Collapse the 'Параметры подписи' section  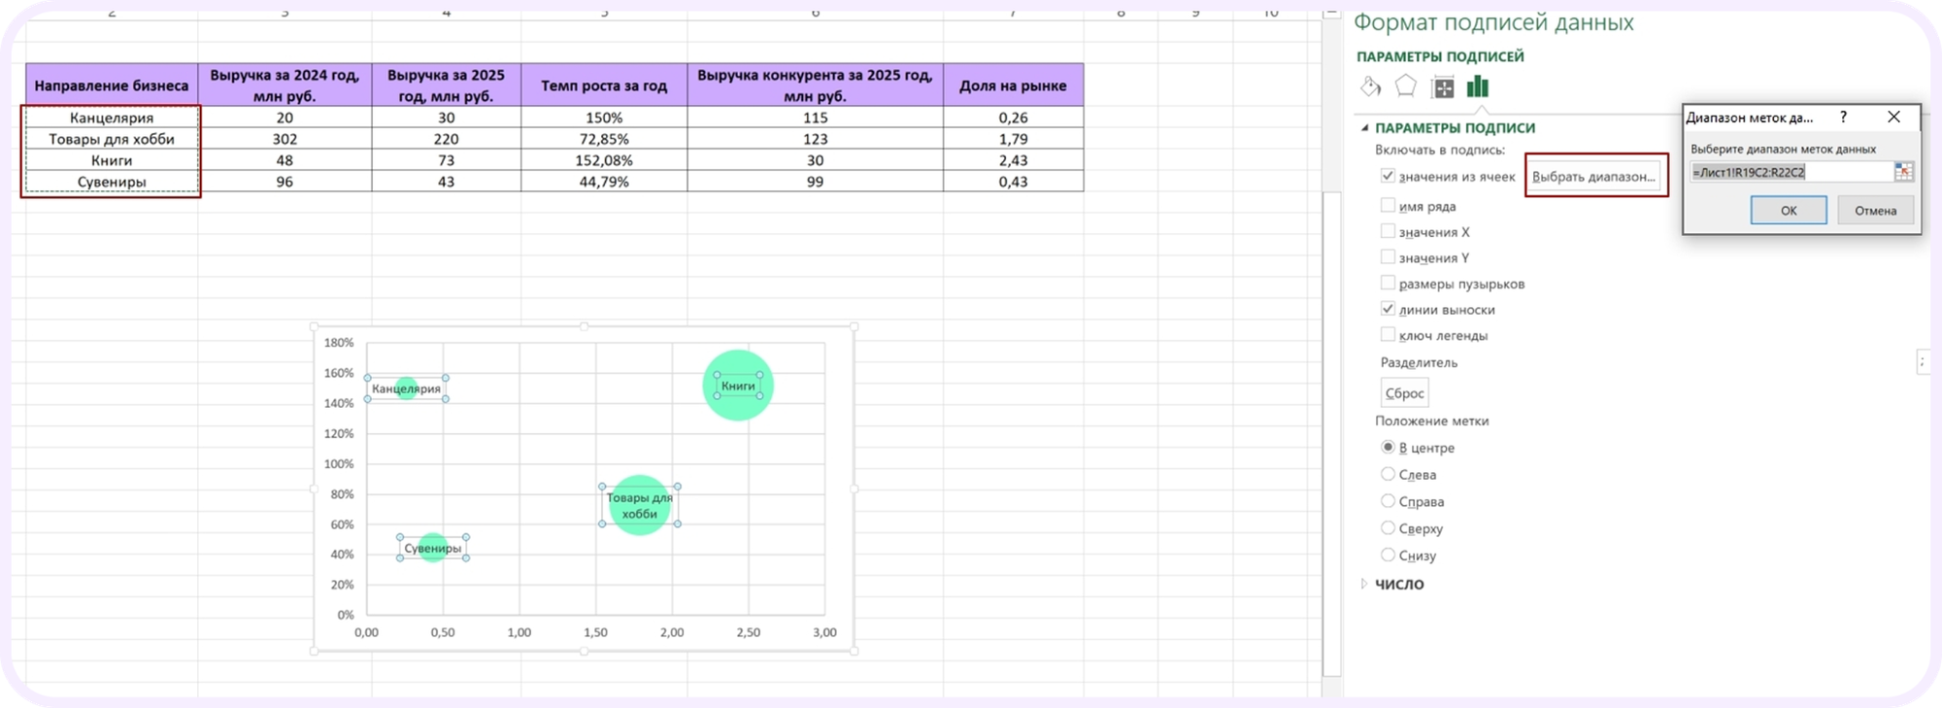coord(1364,128)
